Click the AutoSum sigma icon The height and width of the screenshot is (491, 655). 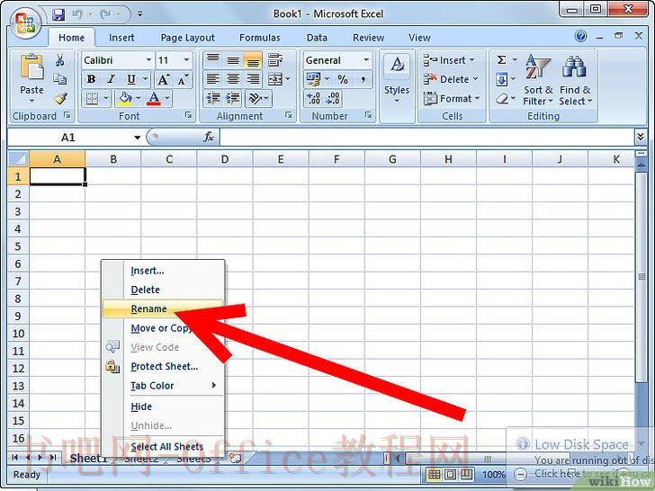pos(502,60)
